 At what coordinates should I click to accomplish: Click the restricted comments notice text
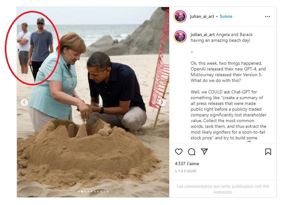pos(223,189)
